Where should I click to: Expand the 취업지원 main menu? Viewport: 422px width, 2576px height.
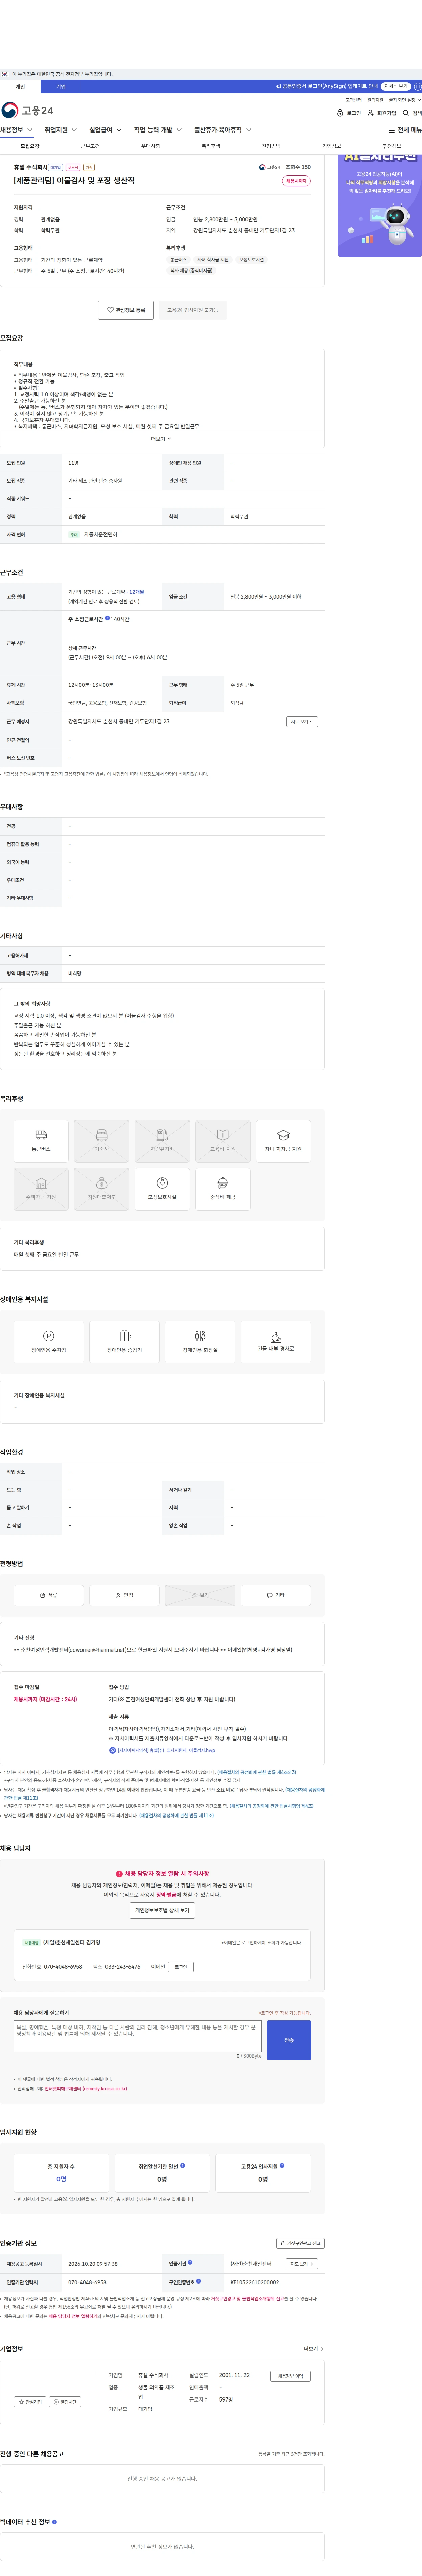pyautogui.click(x=61, y=130)
